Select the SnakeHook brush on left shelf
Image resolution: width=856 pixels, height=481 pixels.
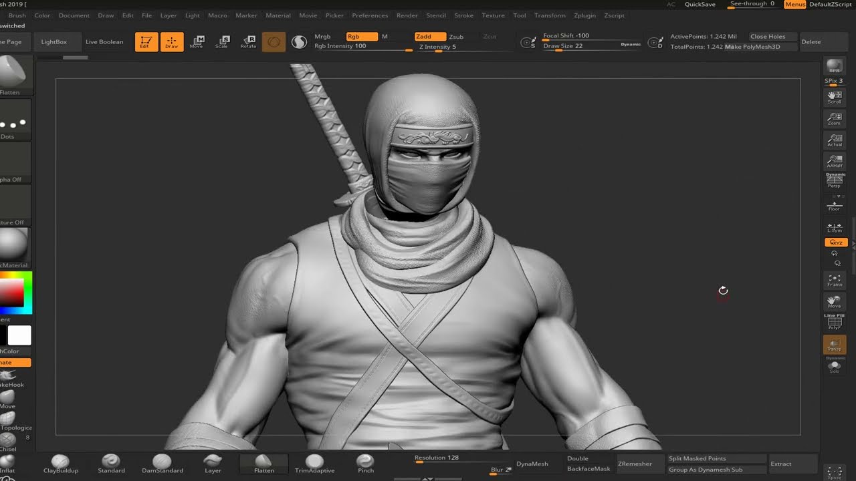coord(9,377)
